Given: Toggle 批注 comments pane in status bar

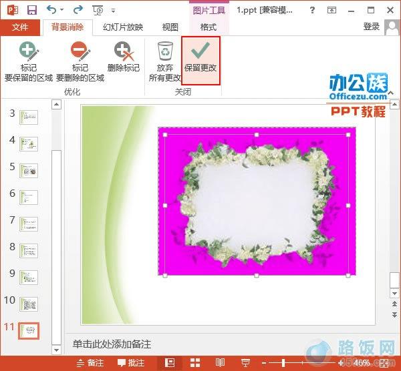Looking at the screenshot, I should pos(131,363).
